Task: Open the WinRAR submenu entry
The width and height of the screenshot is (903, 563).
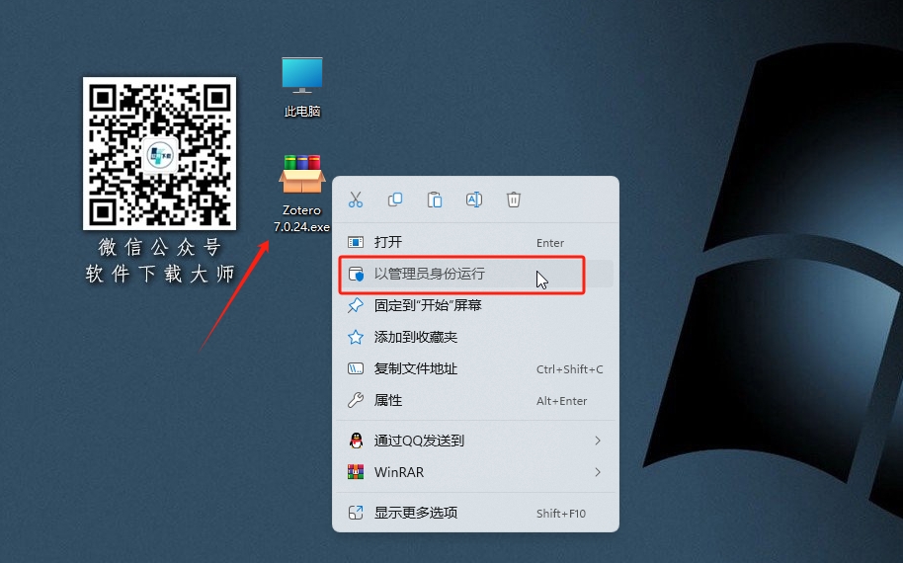Action: (475, 472)
